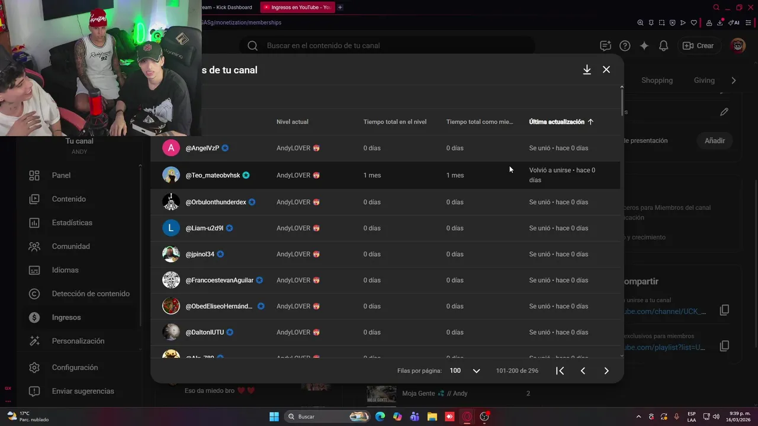Open member @AngelVzP
The width and height of the screenshot is (758, 426).
pyautogui.click(x=203, y=148)
